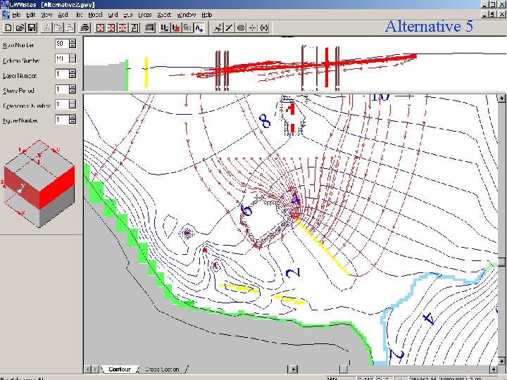Screen dimensions: 507x380
Task: Click the crosshair target tool icon
Action: pyautogui.click(x=252, y=27)
